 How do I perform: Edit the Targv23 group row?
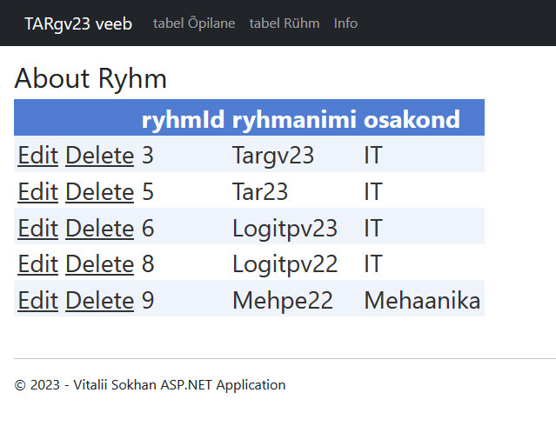[x=38, y=156]
